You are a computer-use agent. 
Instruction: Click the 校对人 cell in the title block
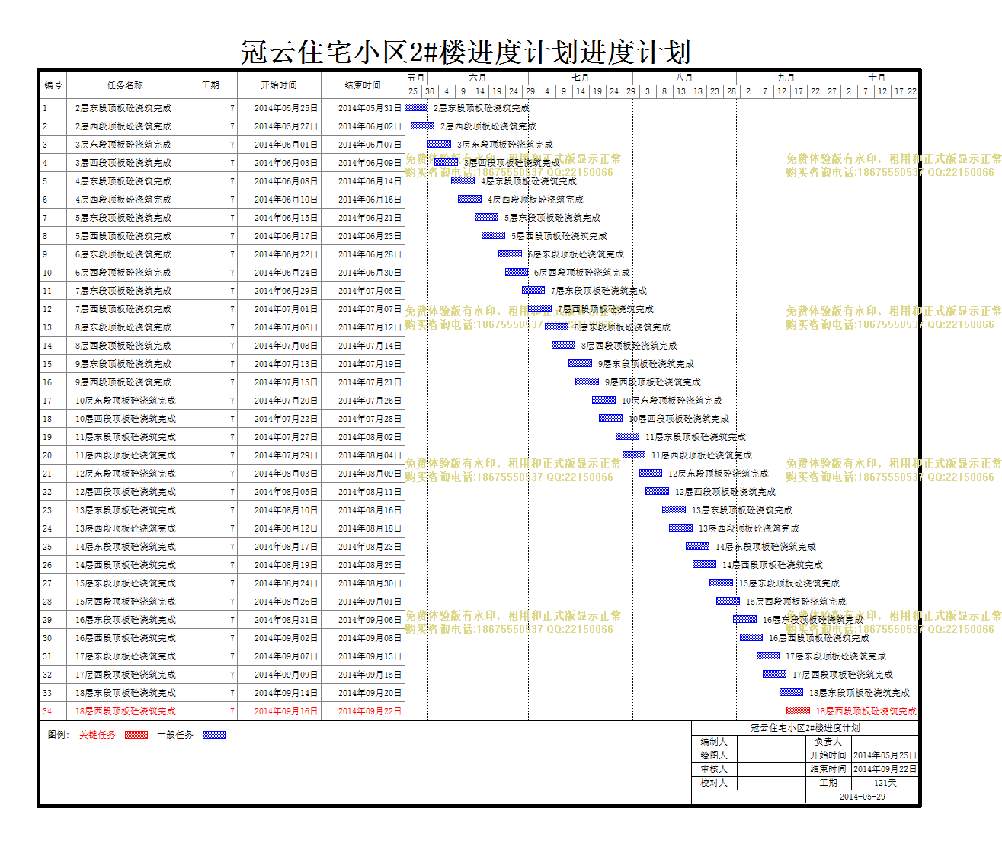click(714, 783)
